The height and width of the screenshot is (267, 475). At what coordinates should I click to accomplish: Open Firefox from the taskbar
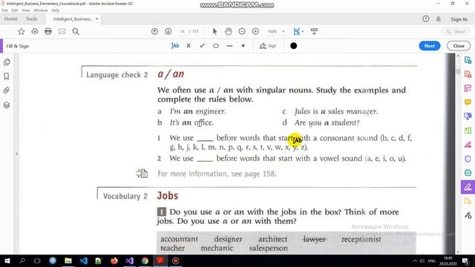pyautogui.click(x=114, y=260)
